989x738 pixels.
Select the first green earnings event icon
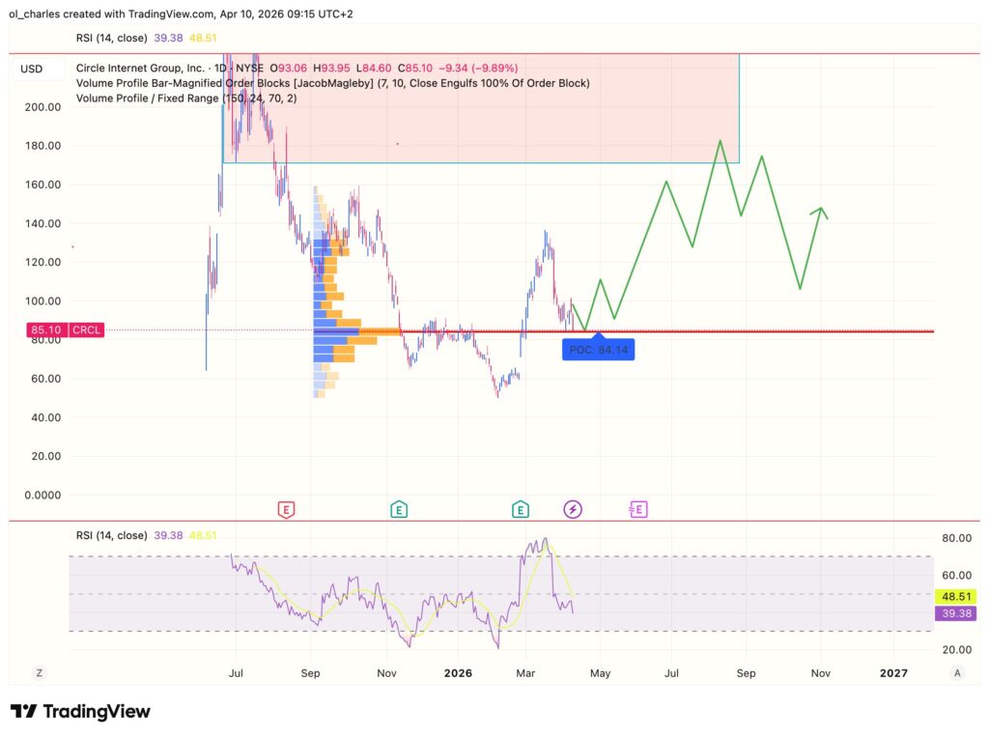pyautogui.click(x=399, y=507)
